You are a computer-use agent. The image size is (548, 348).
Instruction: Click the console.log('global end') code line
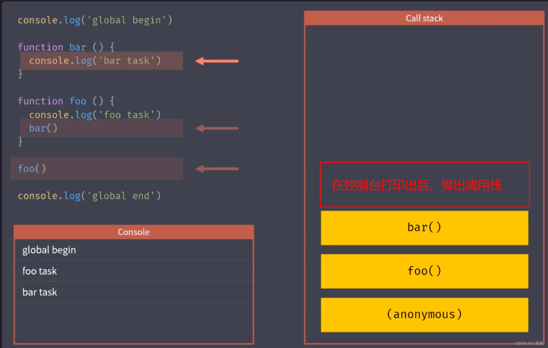tap(89, 196)
